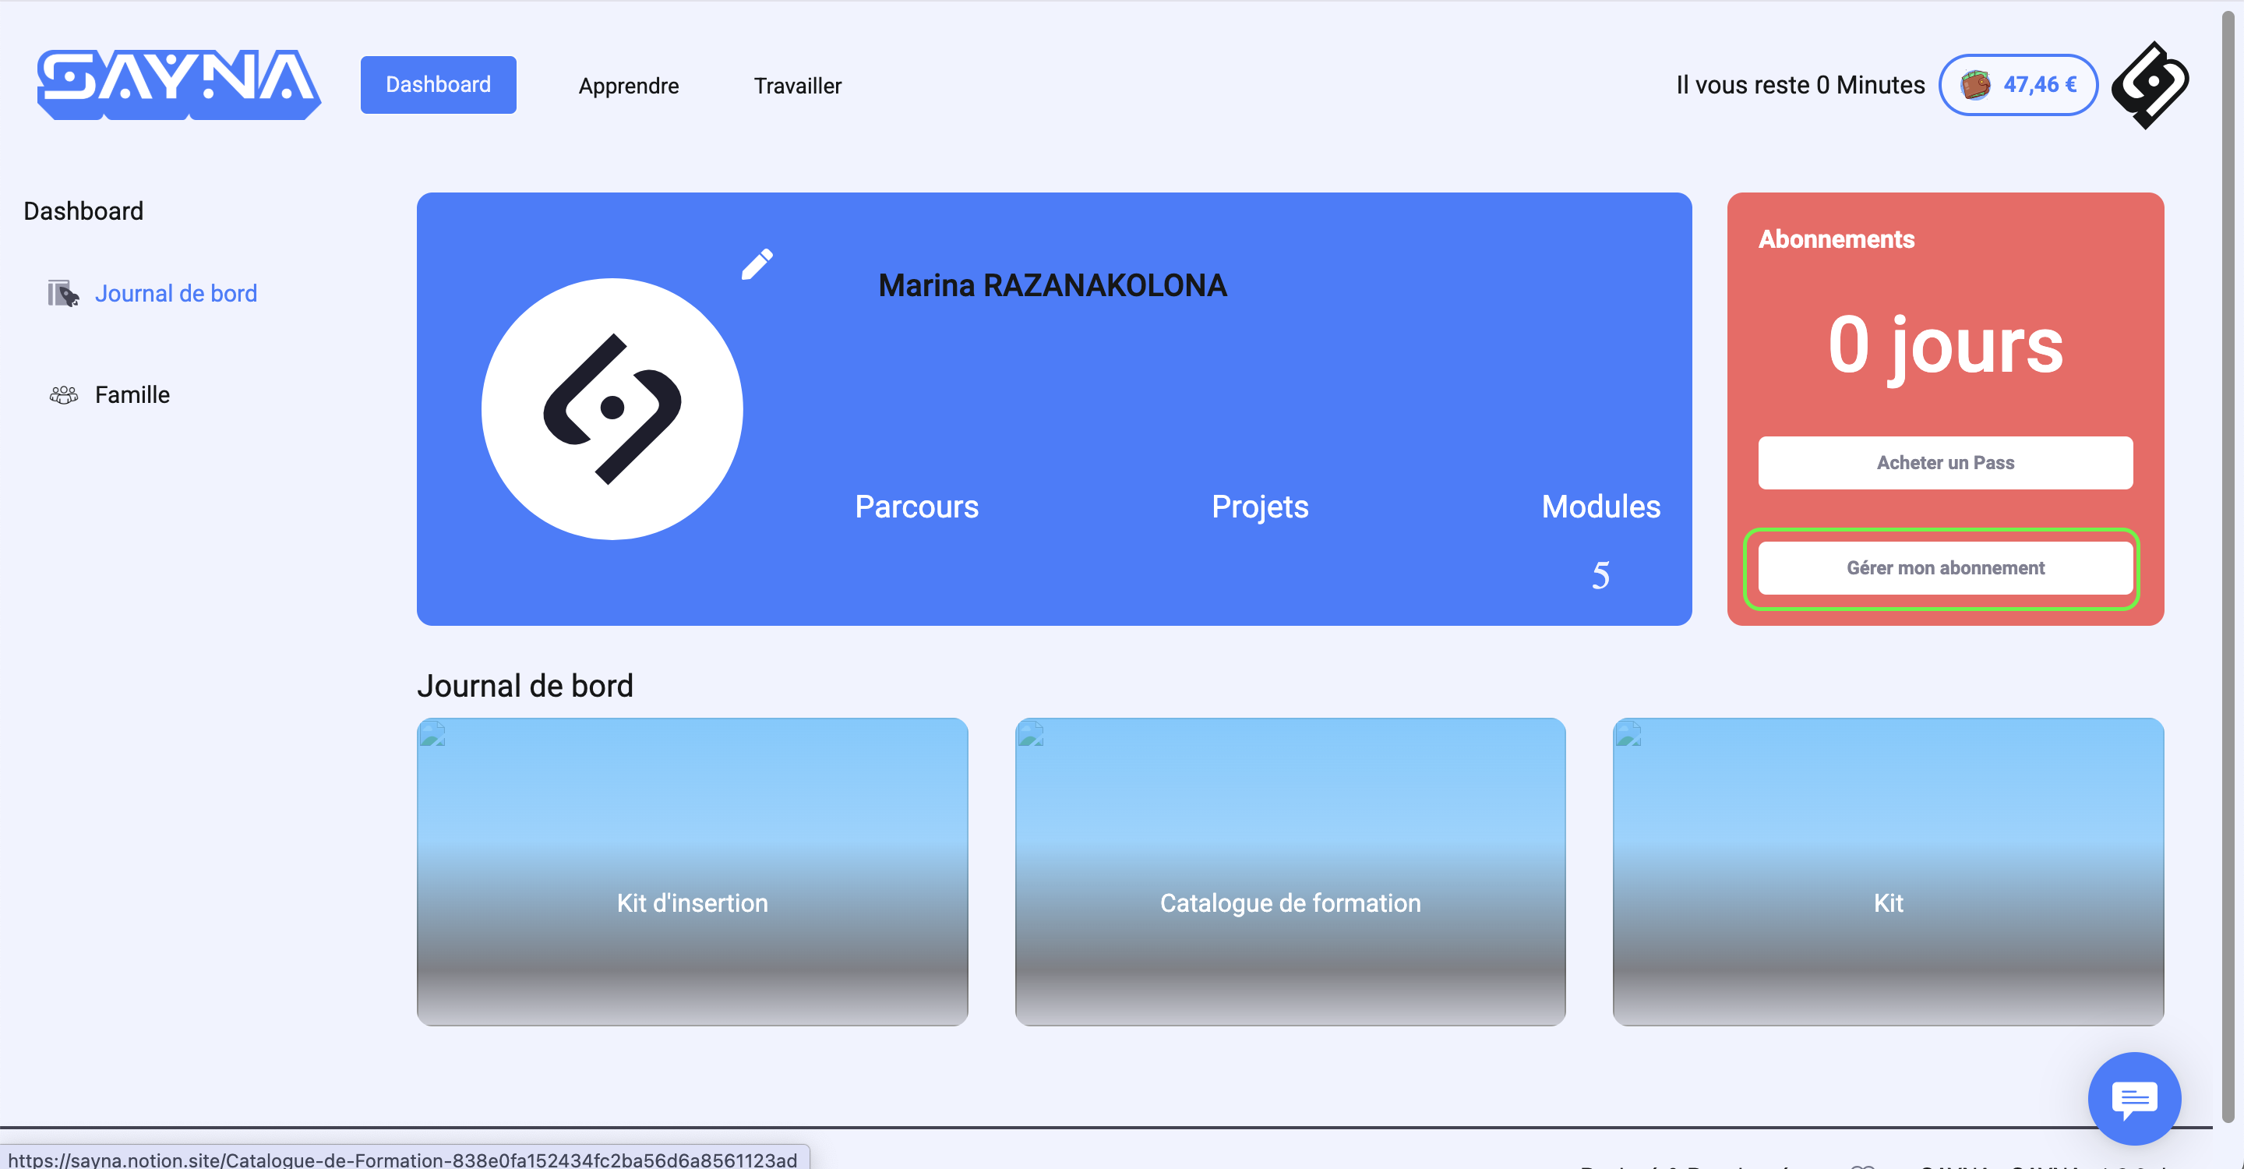Open the Dashboard tab
This screenshot has height=1169, width=2244.
(438, 84)
